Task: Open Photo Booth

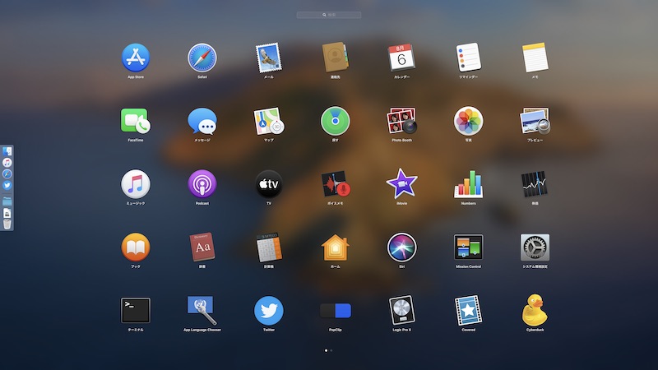Action: point(401,121)
